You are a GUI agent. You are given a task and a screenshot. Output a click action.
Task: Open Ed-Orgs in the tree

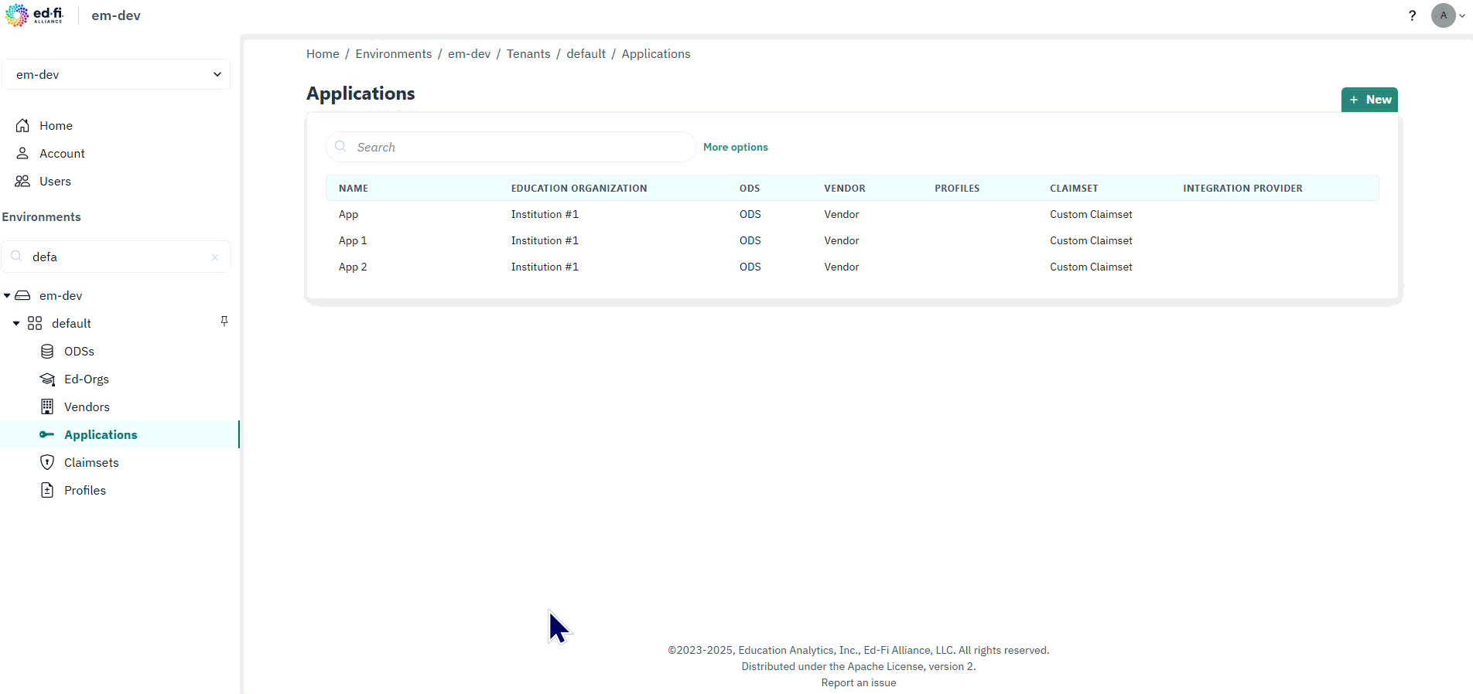click(87, 379)
